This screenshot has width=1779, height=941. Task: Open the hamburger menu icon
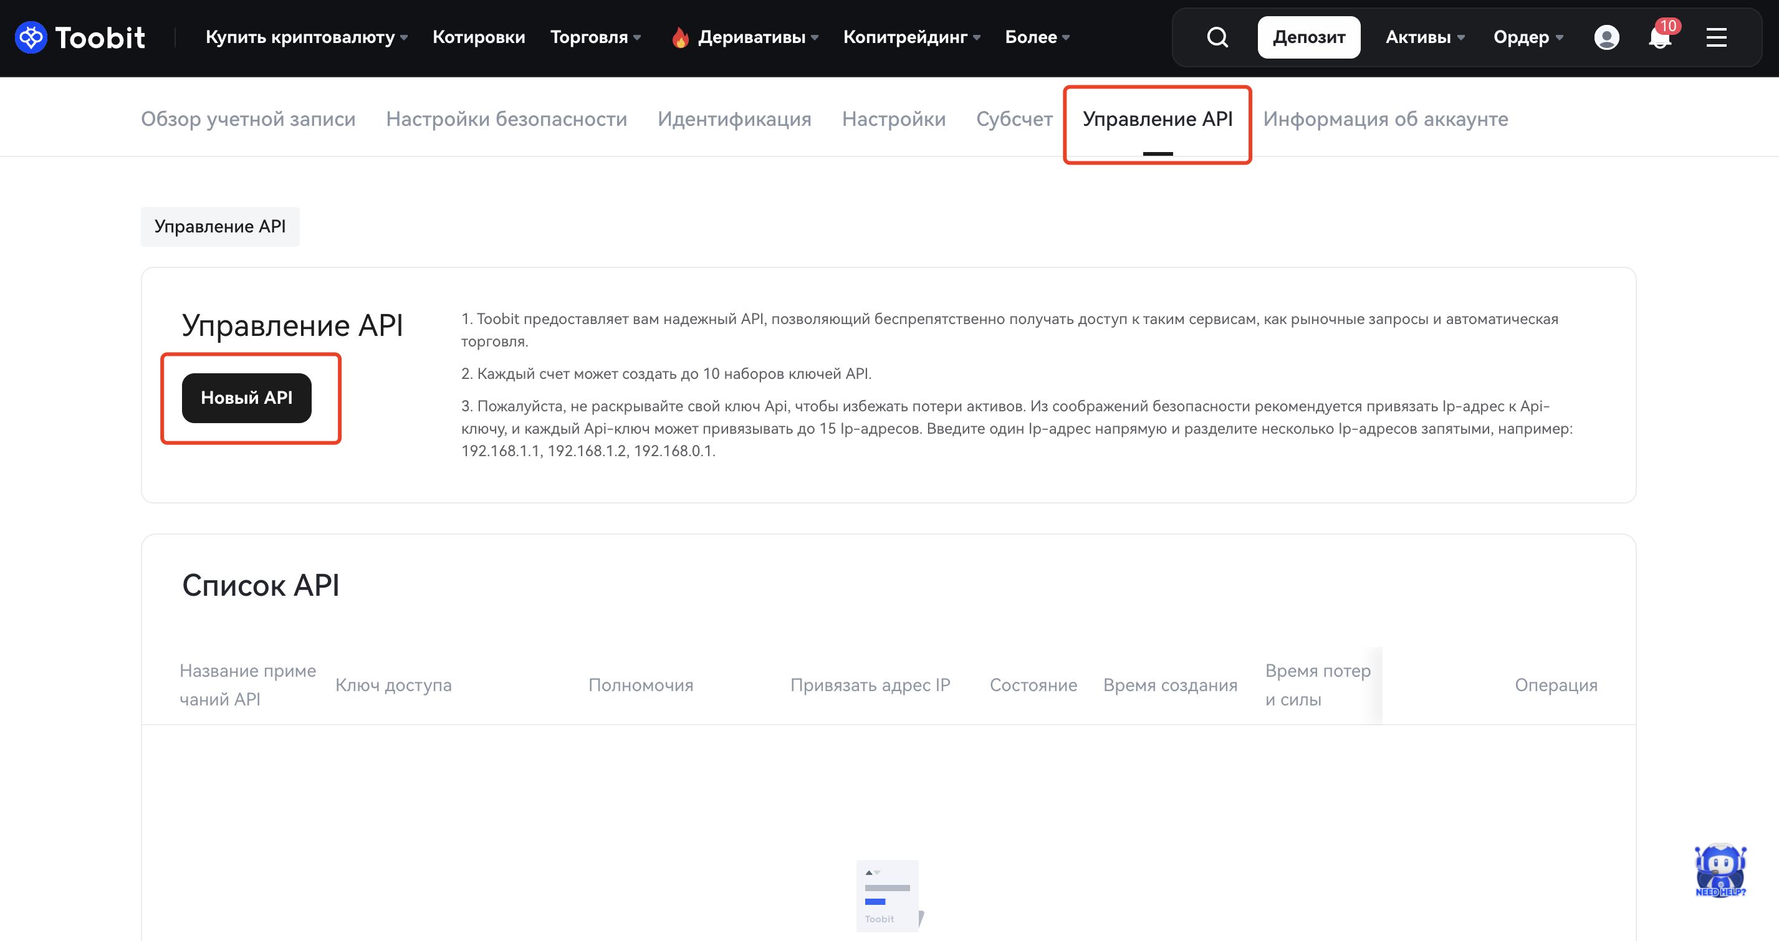click(x=1716, y=37)
